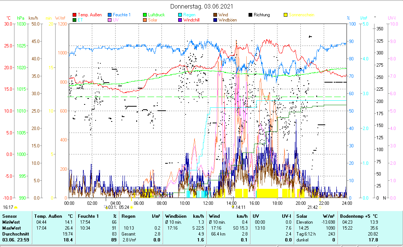
Task: Click the green Luftdruck legend square
Action: coord(145,15)
